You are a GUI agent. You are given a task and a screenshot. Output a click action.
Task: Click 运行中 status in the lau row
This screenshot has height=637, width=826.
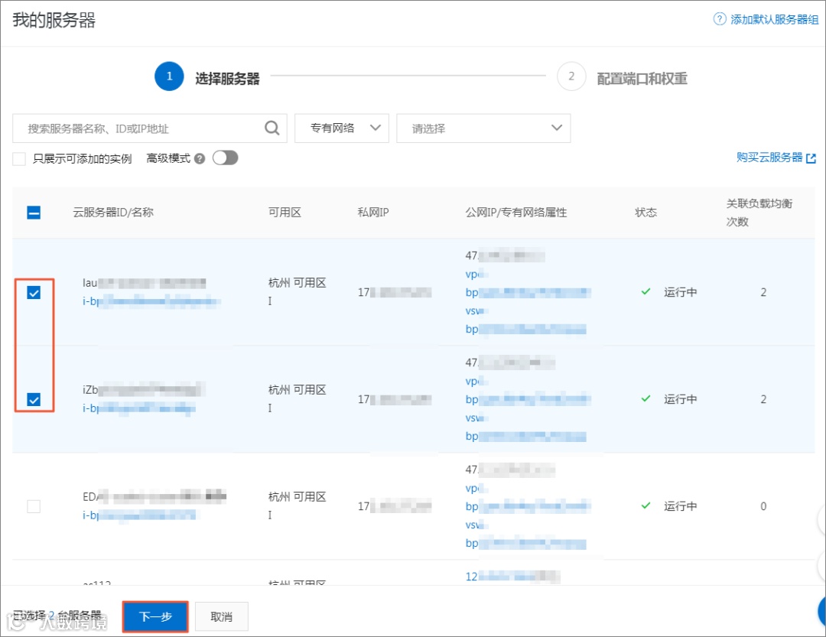click(680, 292)
